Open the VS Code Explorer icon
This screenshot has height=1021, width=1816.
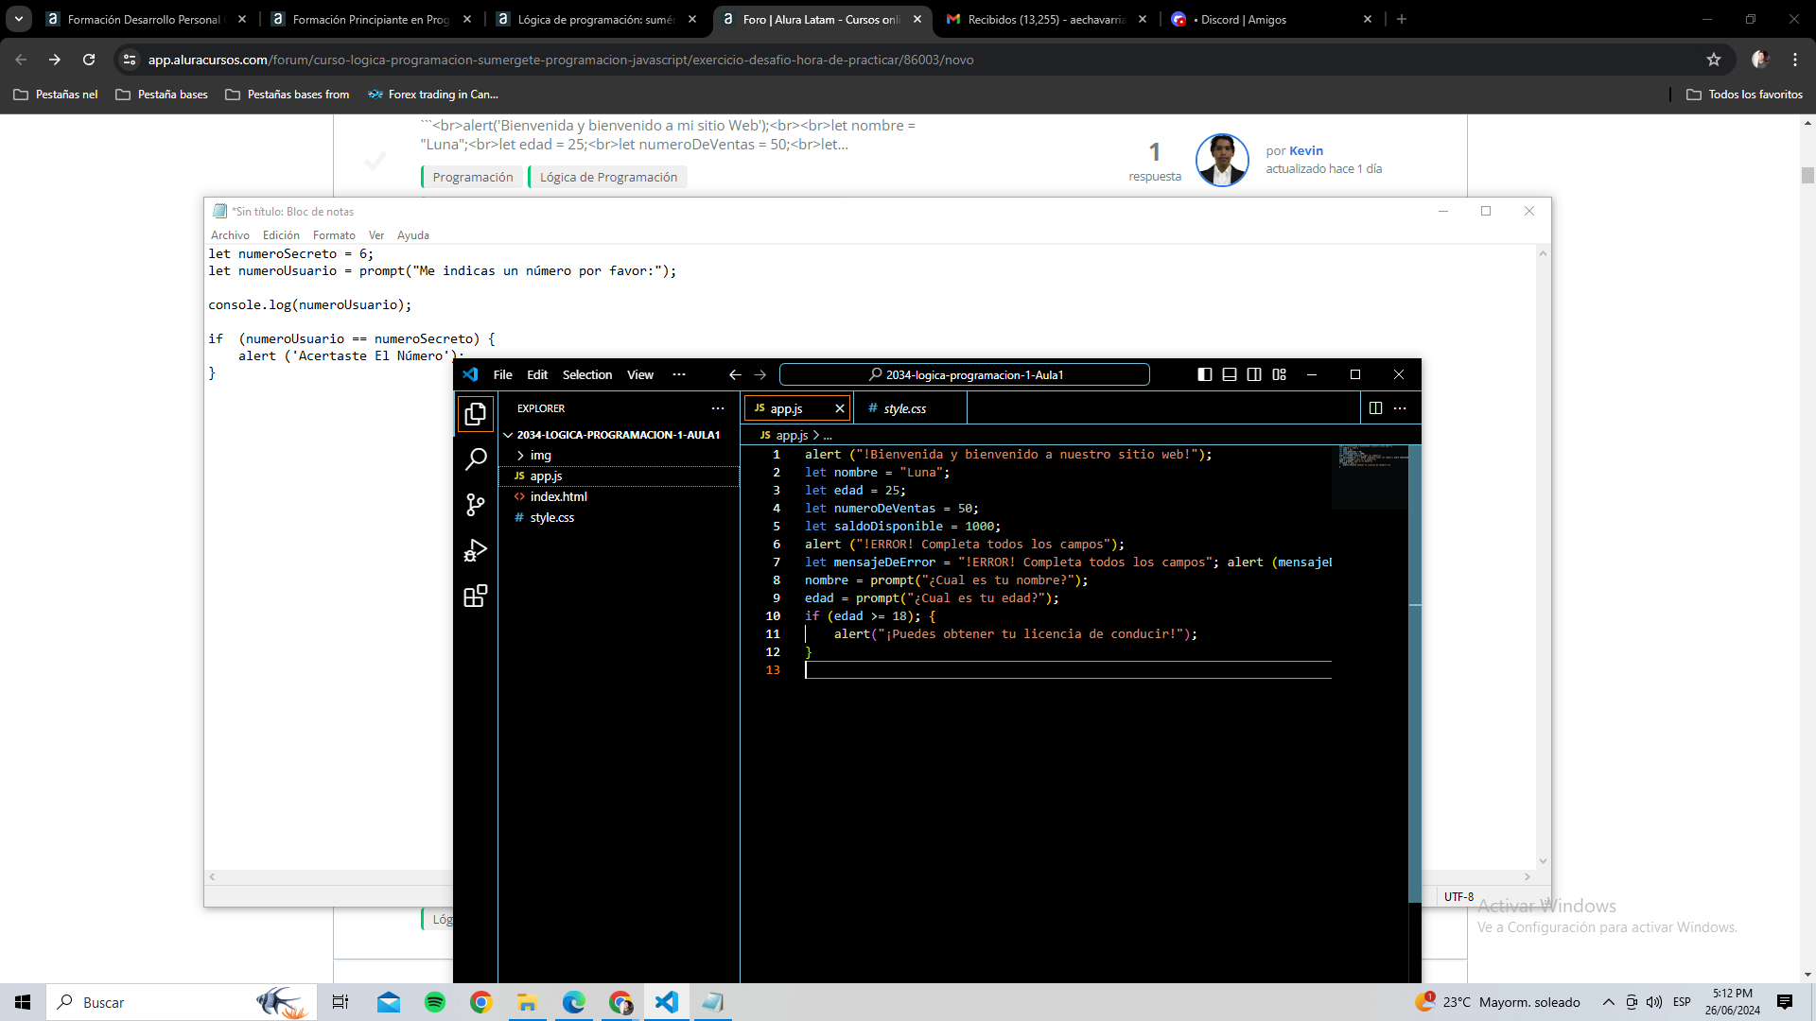(x=476, y=414)
